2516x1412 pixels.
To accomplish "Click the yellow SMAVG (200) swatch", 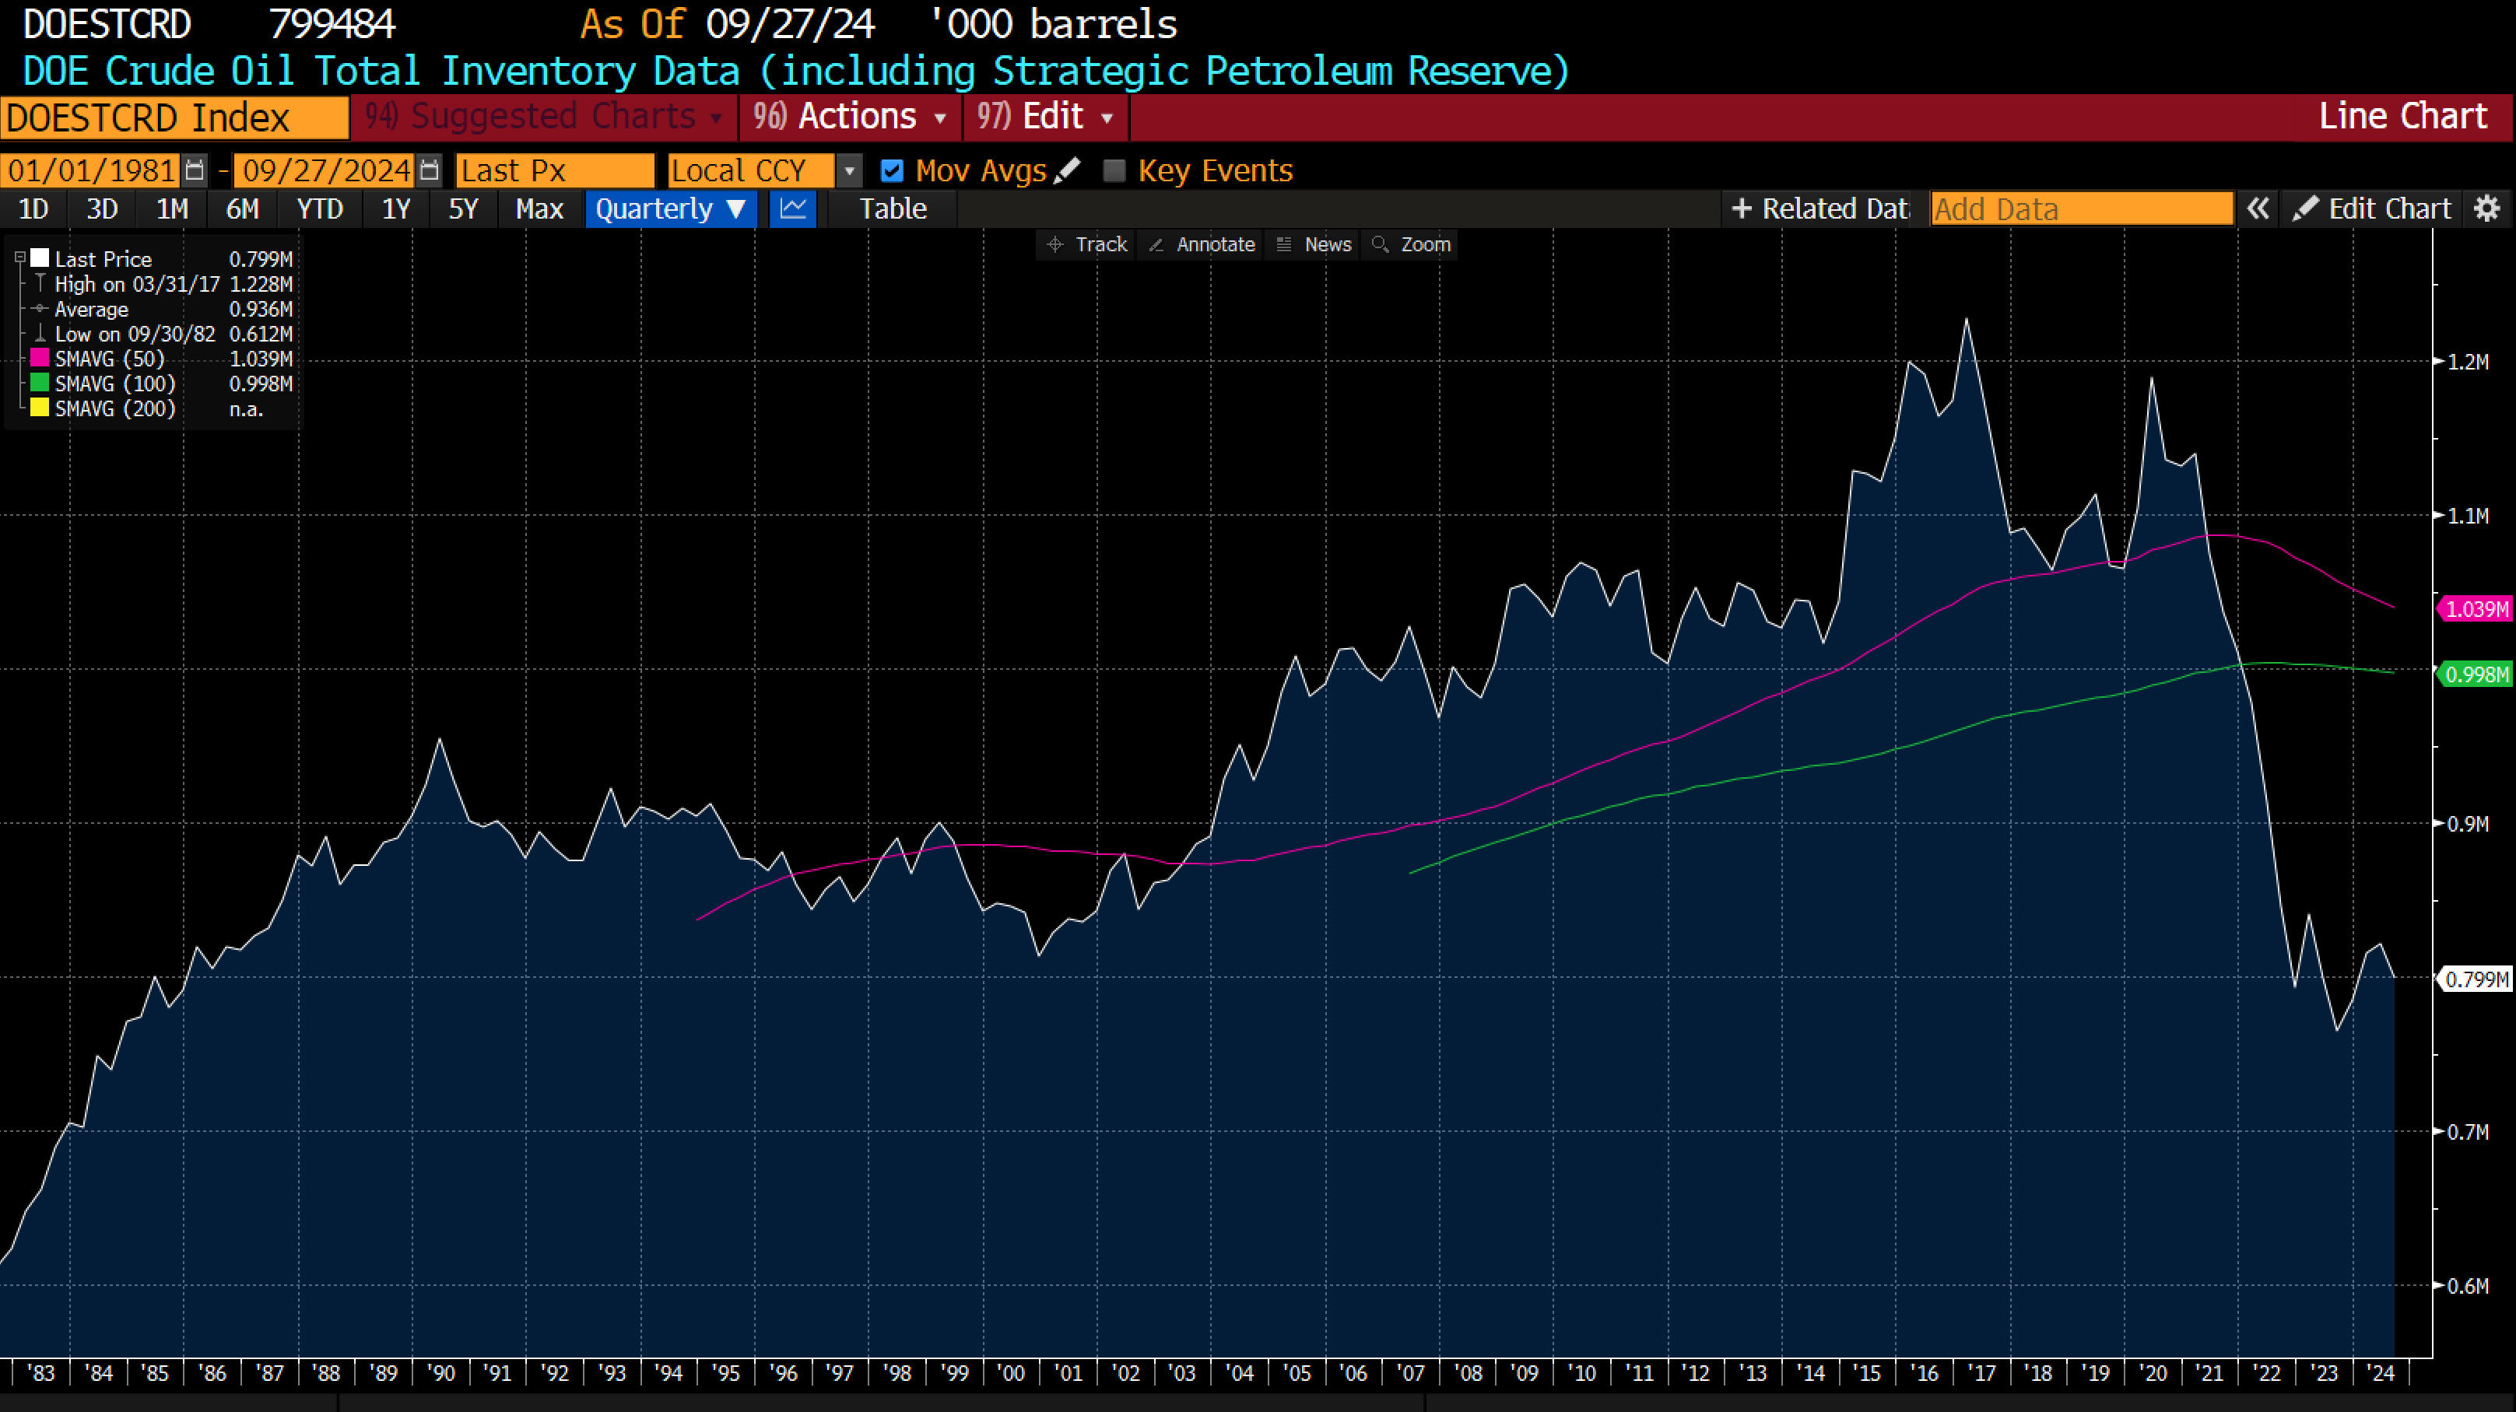I will [40, 407].
